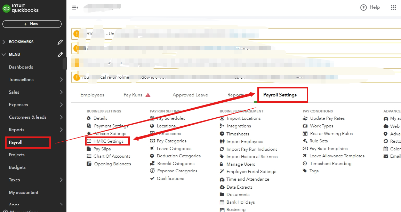Collapse the Menu section chevron

click(4, 55)
